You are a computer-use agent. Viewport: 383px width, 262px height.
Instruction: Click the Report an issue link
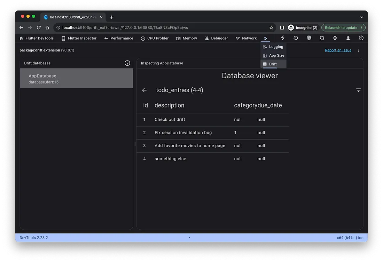point(338,50)
